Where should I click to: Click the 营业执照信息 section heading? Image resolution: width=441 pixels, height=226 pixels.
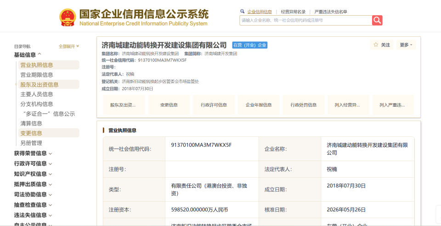tap(122, 130)
